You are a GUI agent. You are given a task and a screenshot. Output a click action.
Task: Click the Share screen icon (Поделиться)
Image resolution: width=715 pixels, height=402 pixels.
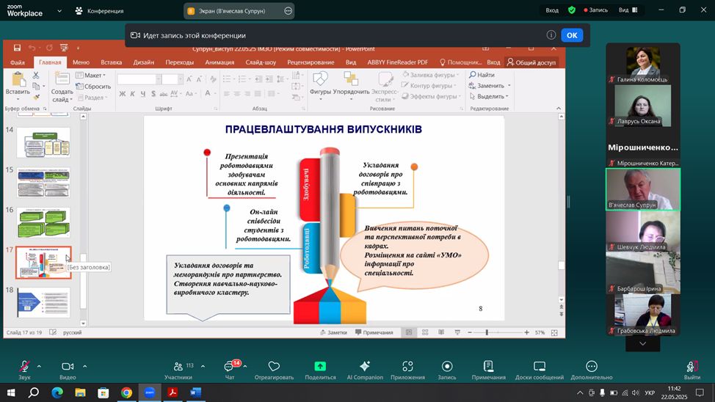[320, 367]
